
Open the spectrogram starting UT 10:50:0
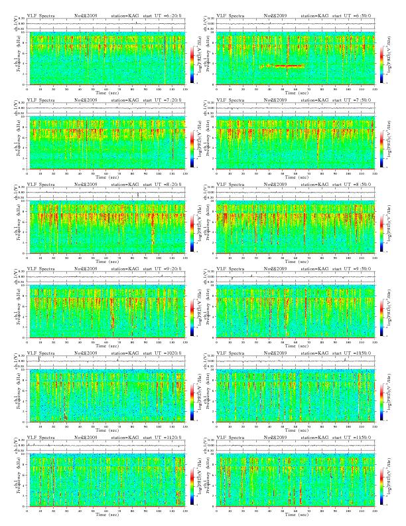click(x=295, y=396)
